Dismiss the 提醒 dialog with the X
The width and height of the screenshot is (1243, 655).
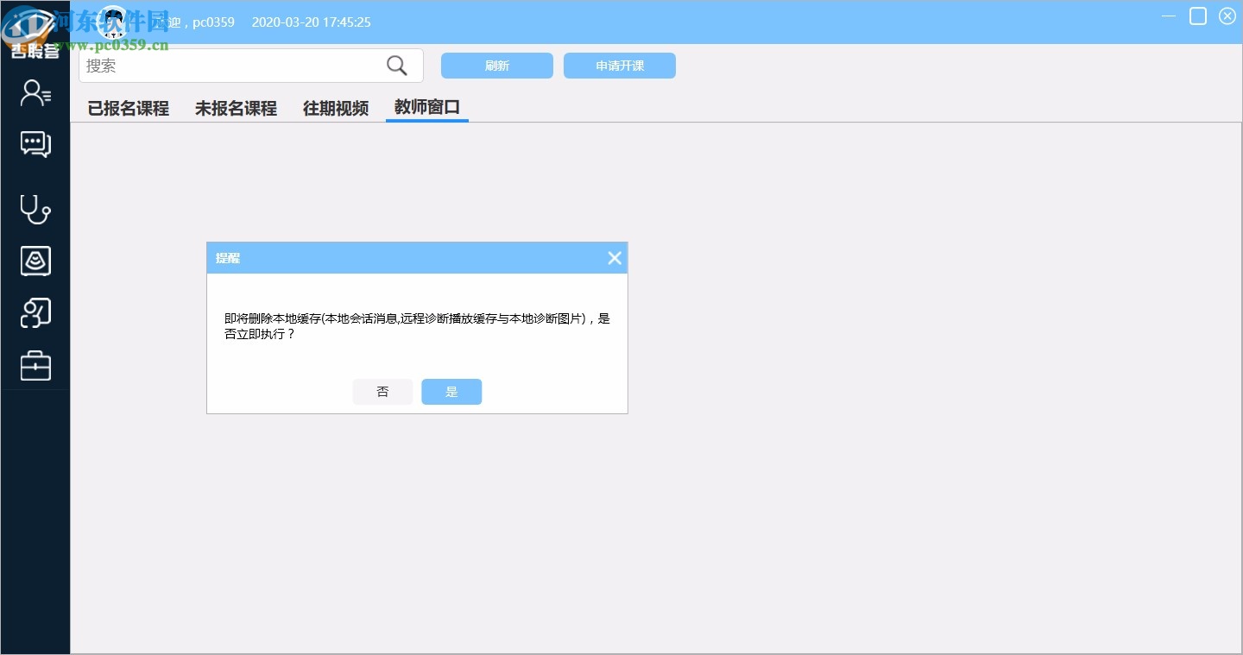614,257
